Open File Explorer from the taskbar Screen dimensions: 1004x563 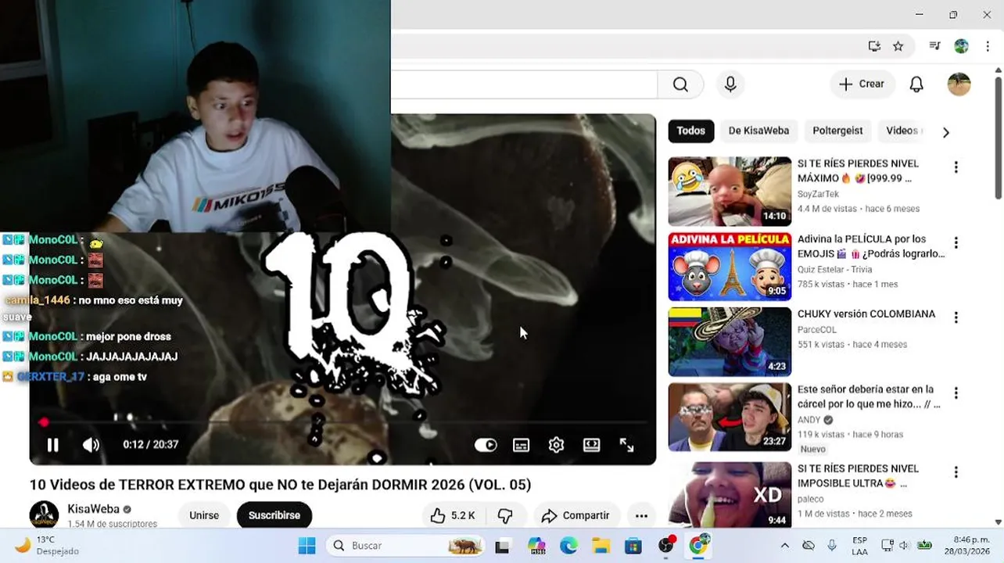tap(601, 546)
